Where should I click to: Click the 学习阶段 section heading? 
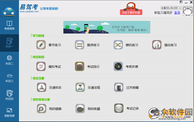pyautogui.click(x=38, y=36)
